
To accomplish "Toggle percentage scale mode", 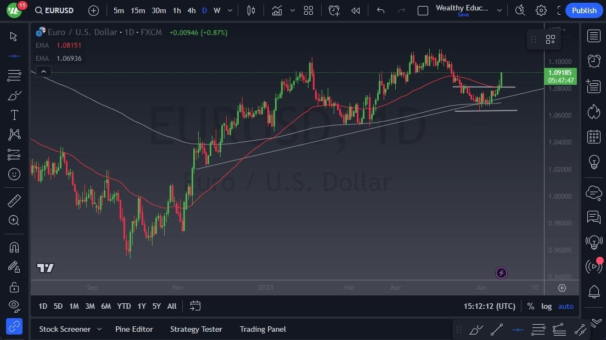I will (x=530, y=306).
